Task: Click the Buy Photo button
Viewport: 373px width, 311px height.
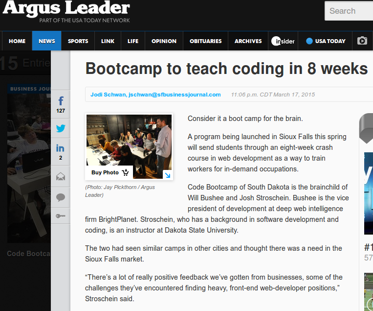Action: coord(110,172)
